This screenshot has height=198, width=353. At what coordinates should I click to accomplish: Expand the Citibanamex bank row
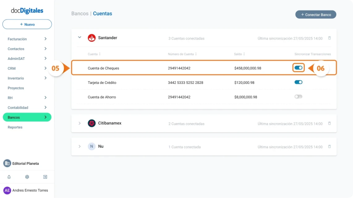(x=80, y=123)
